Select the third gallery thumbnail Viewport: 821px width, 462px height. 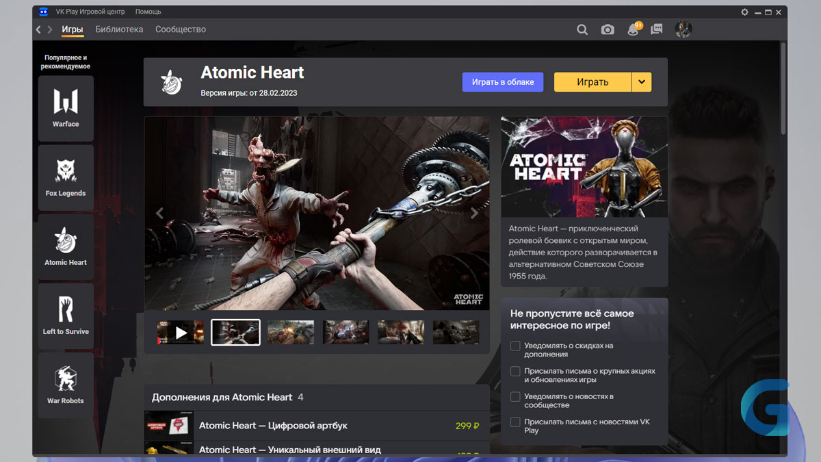tap(291, 333)
